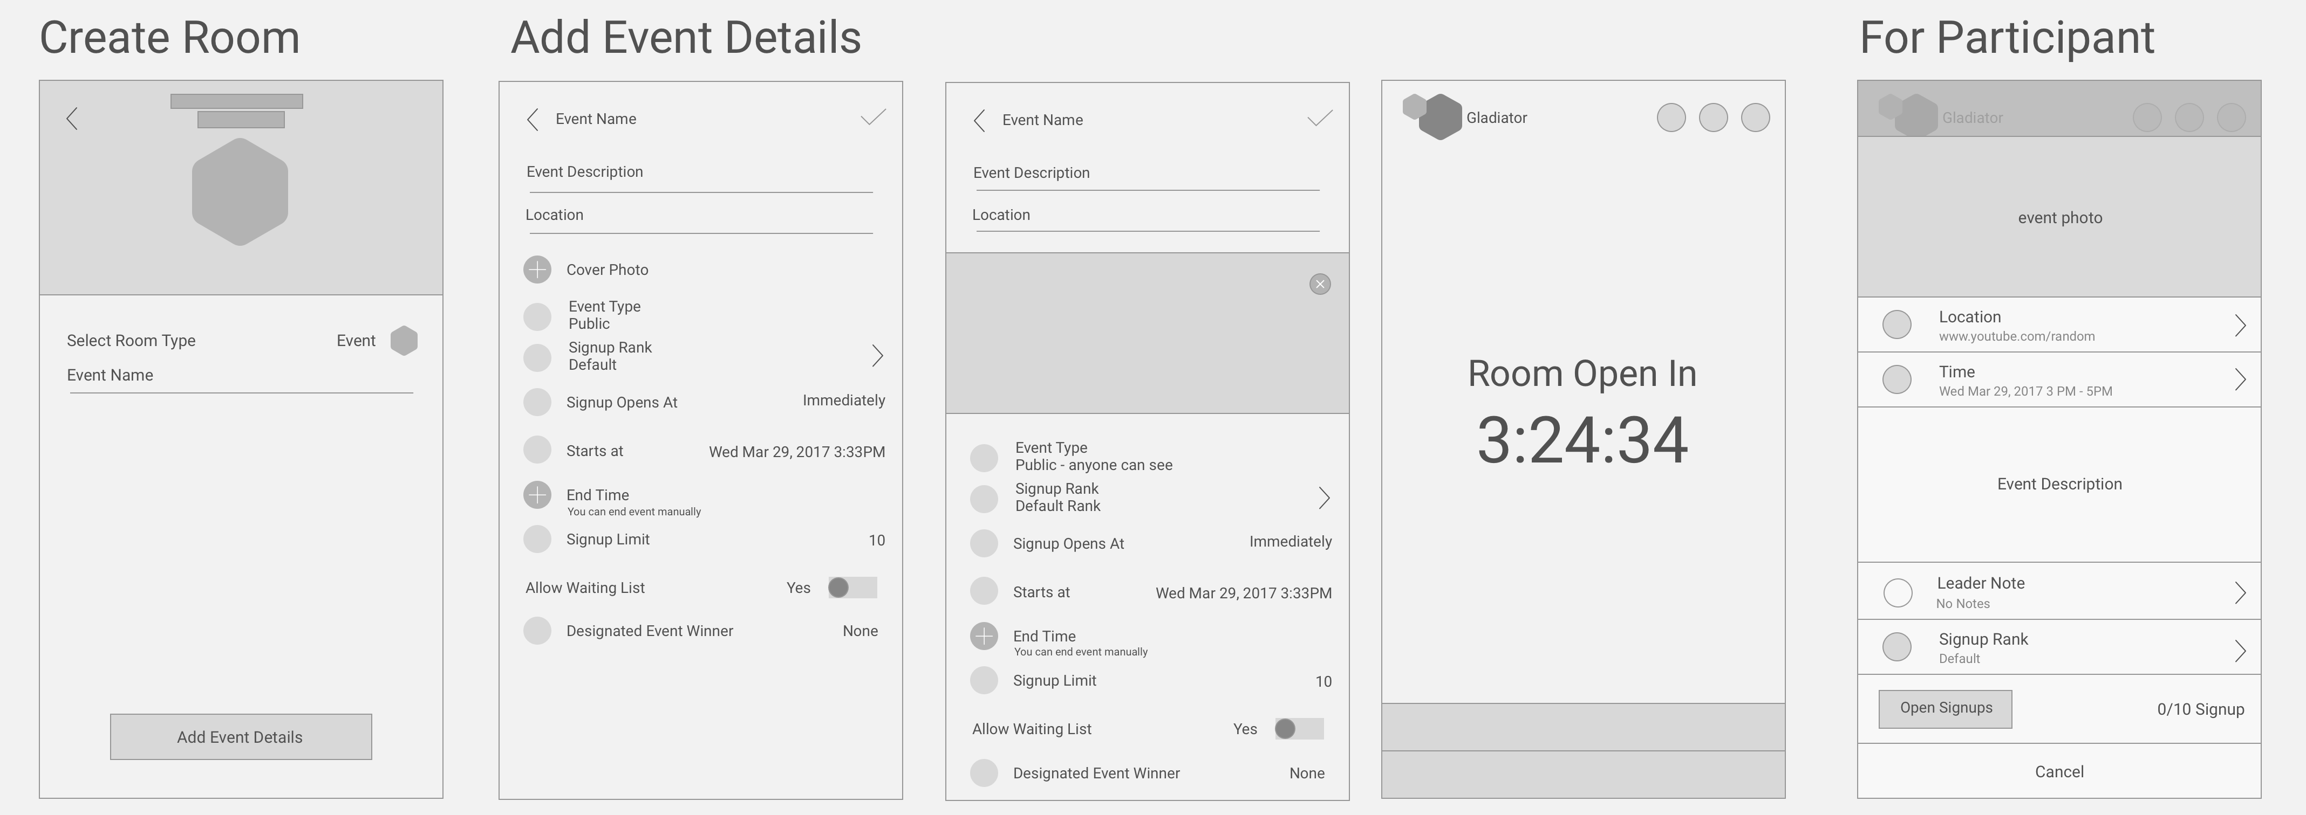This screenshot has height=815, width=2306.
Task: Click Add Event Details button
Action: [x=241, y=737]
